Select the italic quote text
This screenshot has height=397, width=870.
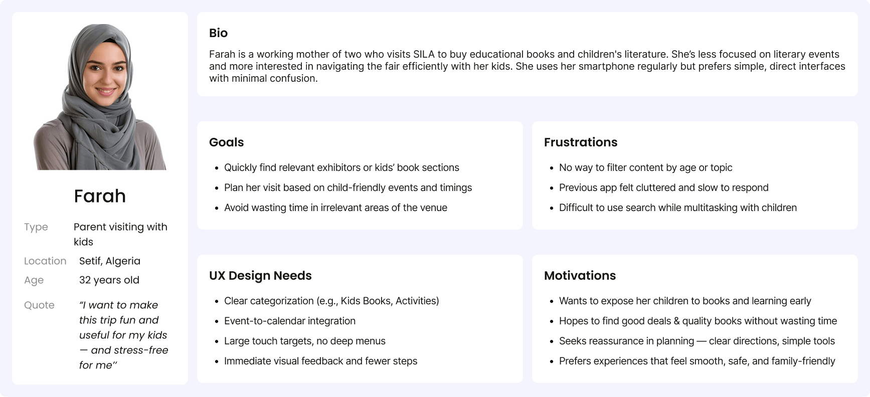(x=123, y=335)
